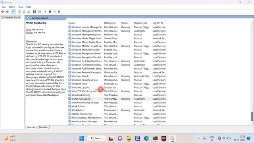Select the Windows License Manager service row

point(117,27)
